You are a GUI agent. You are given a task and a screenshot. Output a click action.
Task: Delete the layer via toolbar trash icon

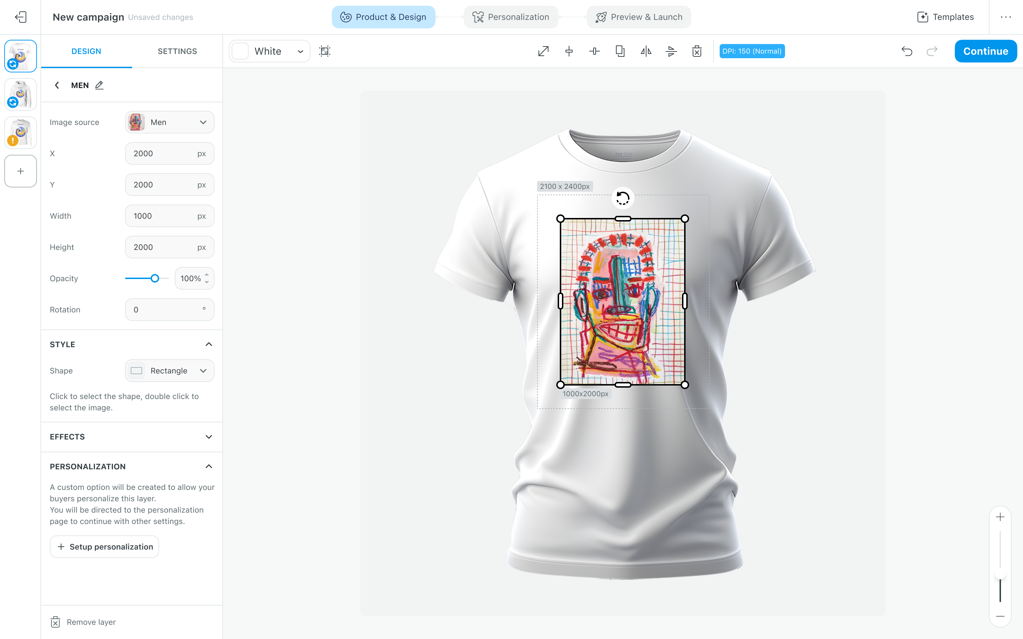(x=697, y=51)
